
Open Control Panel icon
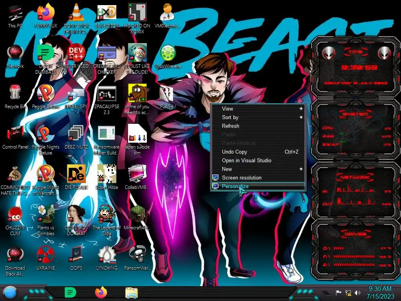[x=15, y=137]
